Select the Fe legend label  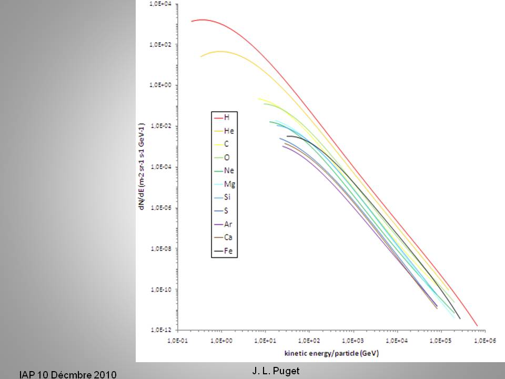(229, 253)
